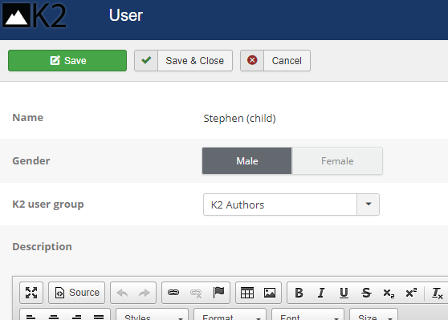Toggle italic formatting

pyautogui.click(x=321, y=293)
